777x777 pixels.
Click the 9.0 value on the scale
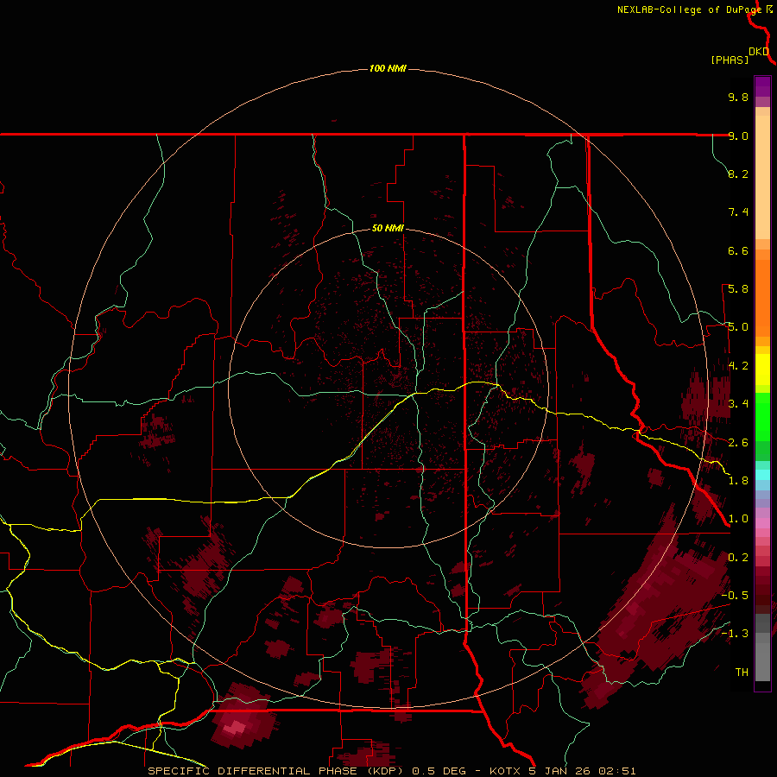click(738, 136)
